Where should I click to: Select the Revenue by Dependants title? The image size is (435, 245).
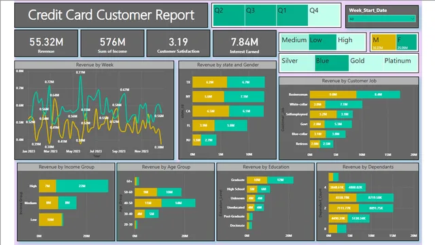coord(368,167)
